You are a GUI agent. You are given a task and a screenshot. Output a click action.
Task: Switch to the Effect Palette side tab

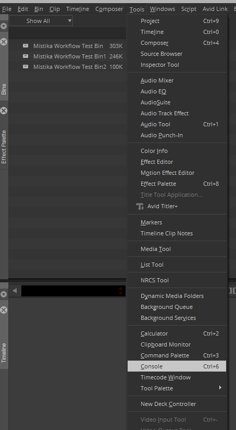pos(4,147)
